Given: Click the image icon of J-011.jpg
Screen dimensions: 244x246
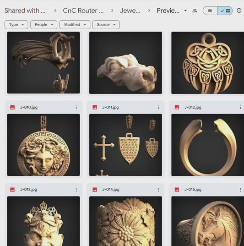Looking at the screenshot, I should click(95, 107).
